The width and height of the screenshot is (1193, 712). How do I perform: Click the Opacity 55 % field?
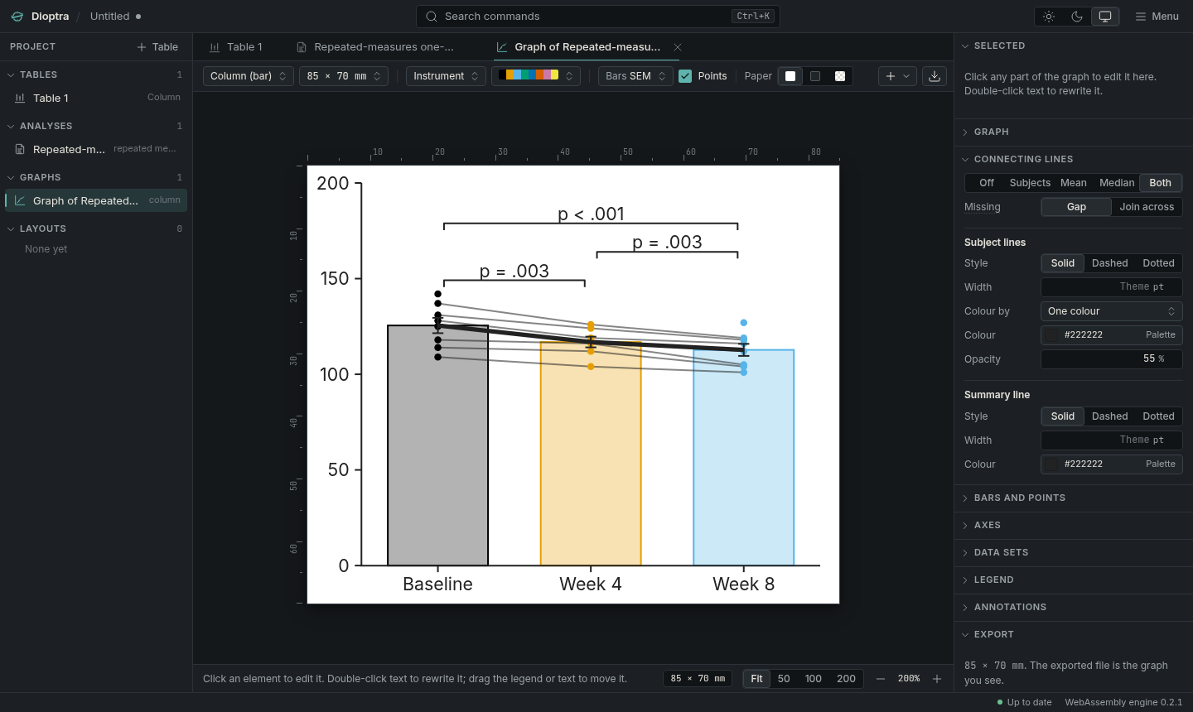point(1111,359)
